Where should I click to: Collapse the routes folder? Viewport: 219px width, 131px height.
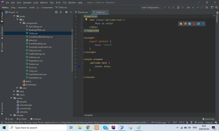click(x=11, y=98)
